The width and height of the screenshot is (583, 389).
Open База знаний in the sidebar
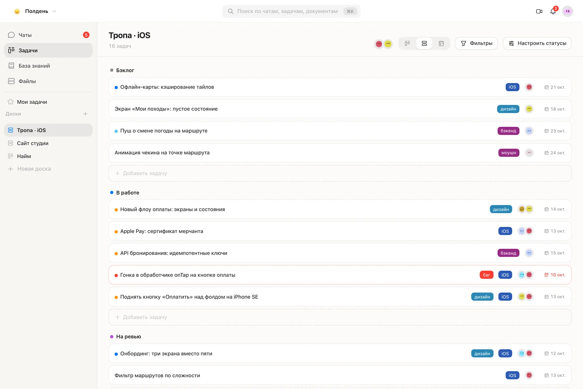click(x=49, y=66)
